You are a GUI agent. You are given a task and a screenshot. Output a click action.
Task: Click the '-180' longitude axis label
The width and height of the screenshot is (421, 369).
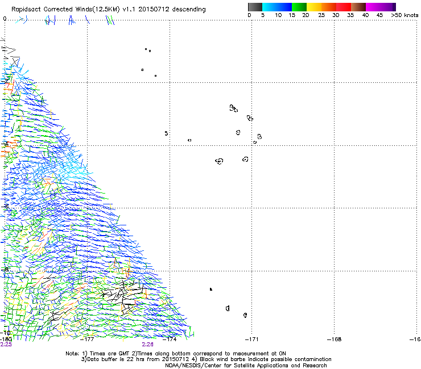coord(6,339)
